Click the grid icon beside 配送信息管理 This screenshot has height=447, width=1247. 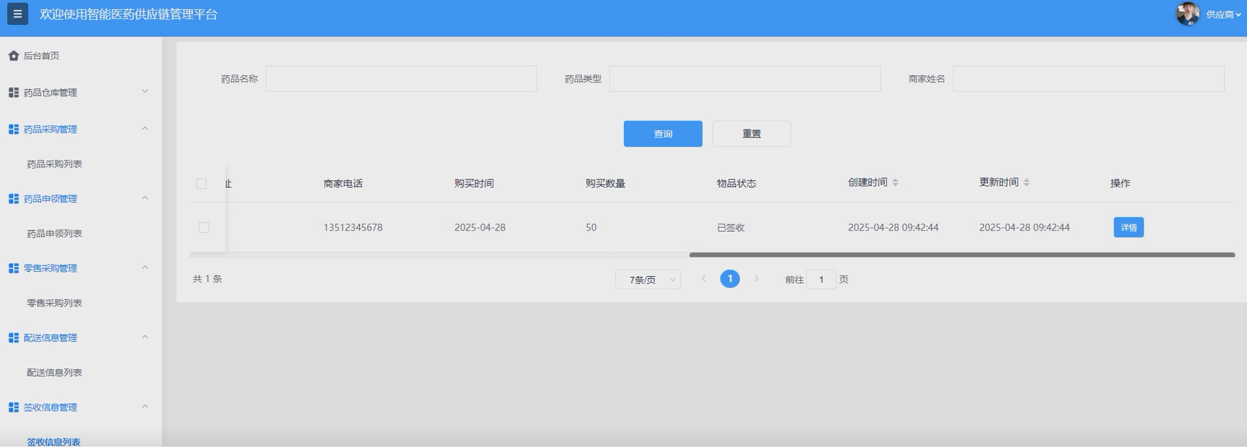[x=14, y=338]
